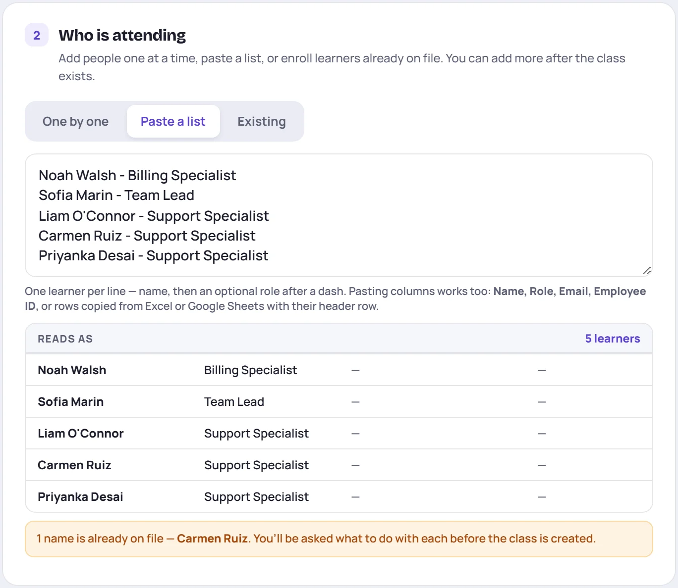Viewport: 678px width, 588px height.
Task: Click Liam O'Connor's Support Specialist role cell
Action: click(256, 434)
